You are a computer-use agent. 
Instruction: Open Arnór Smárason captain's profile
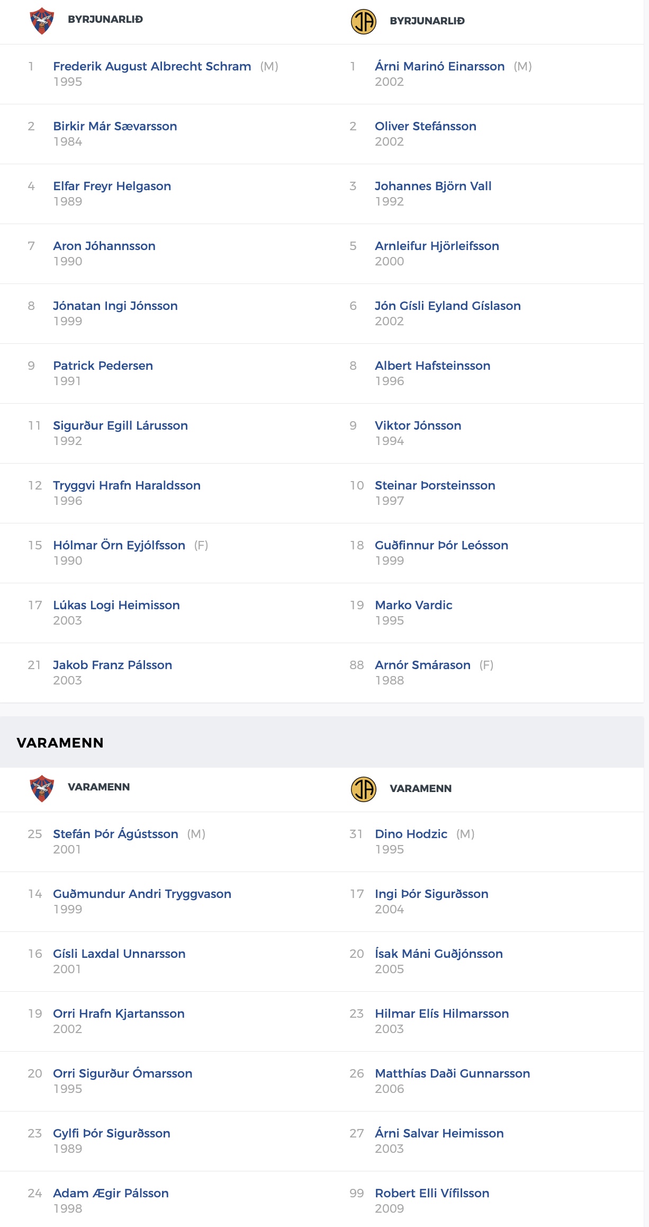click(422, 665)
